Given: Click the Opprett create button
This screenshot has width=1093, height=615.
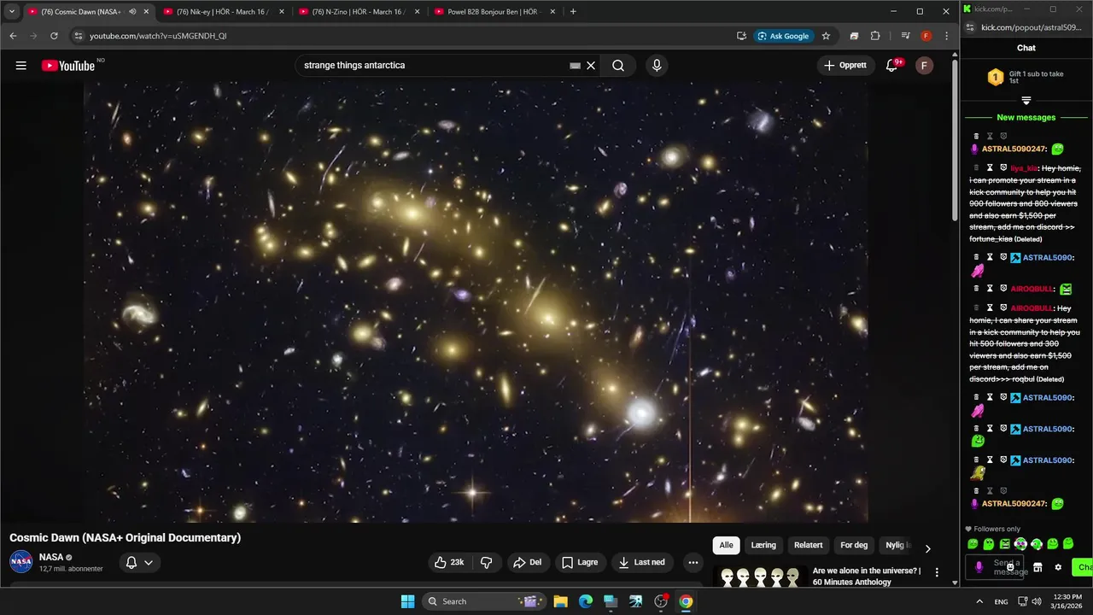Looking at the screenshot, I should 845,66.
